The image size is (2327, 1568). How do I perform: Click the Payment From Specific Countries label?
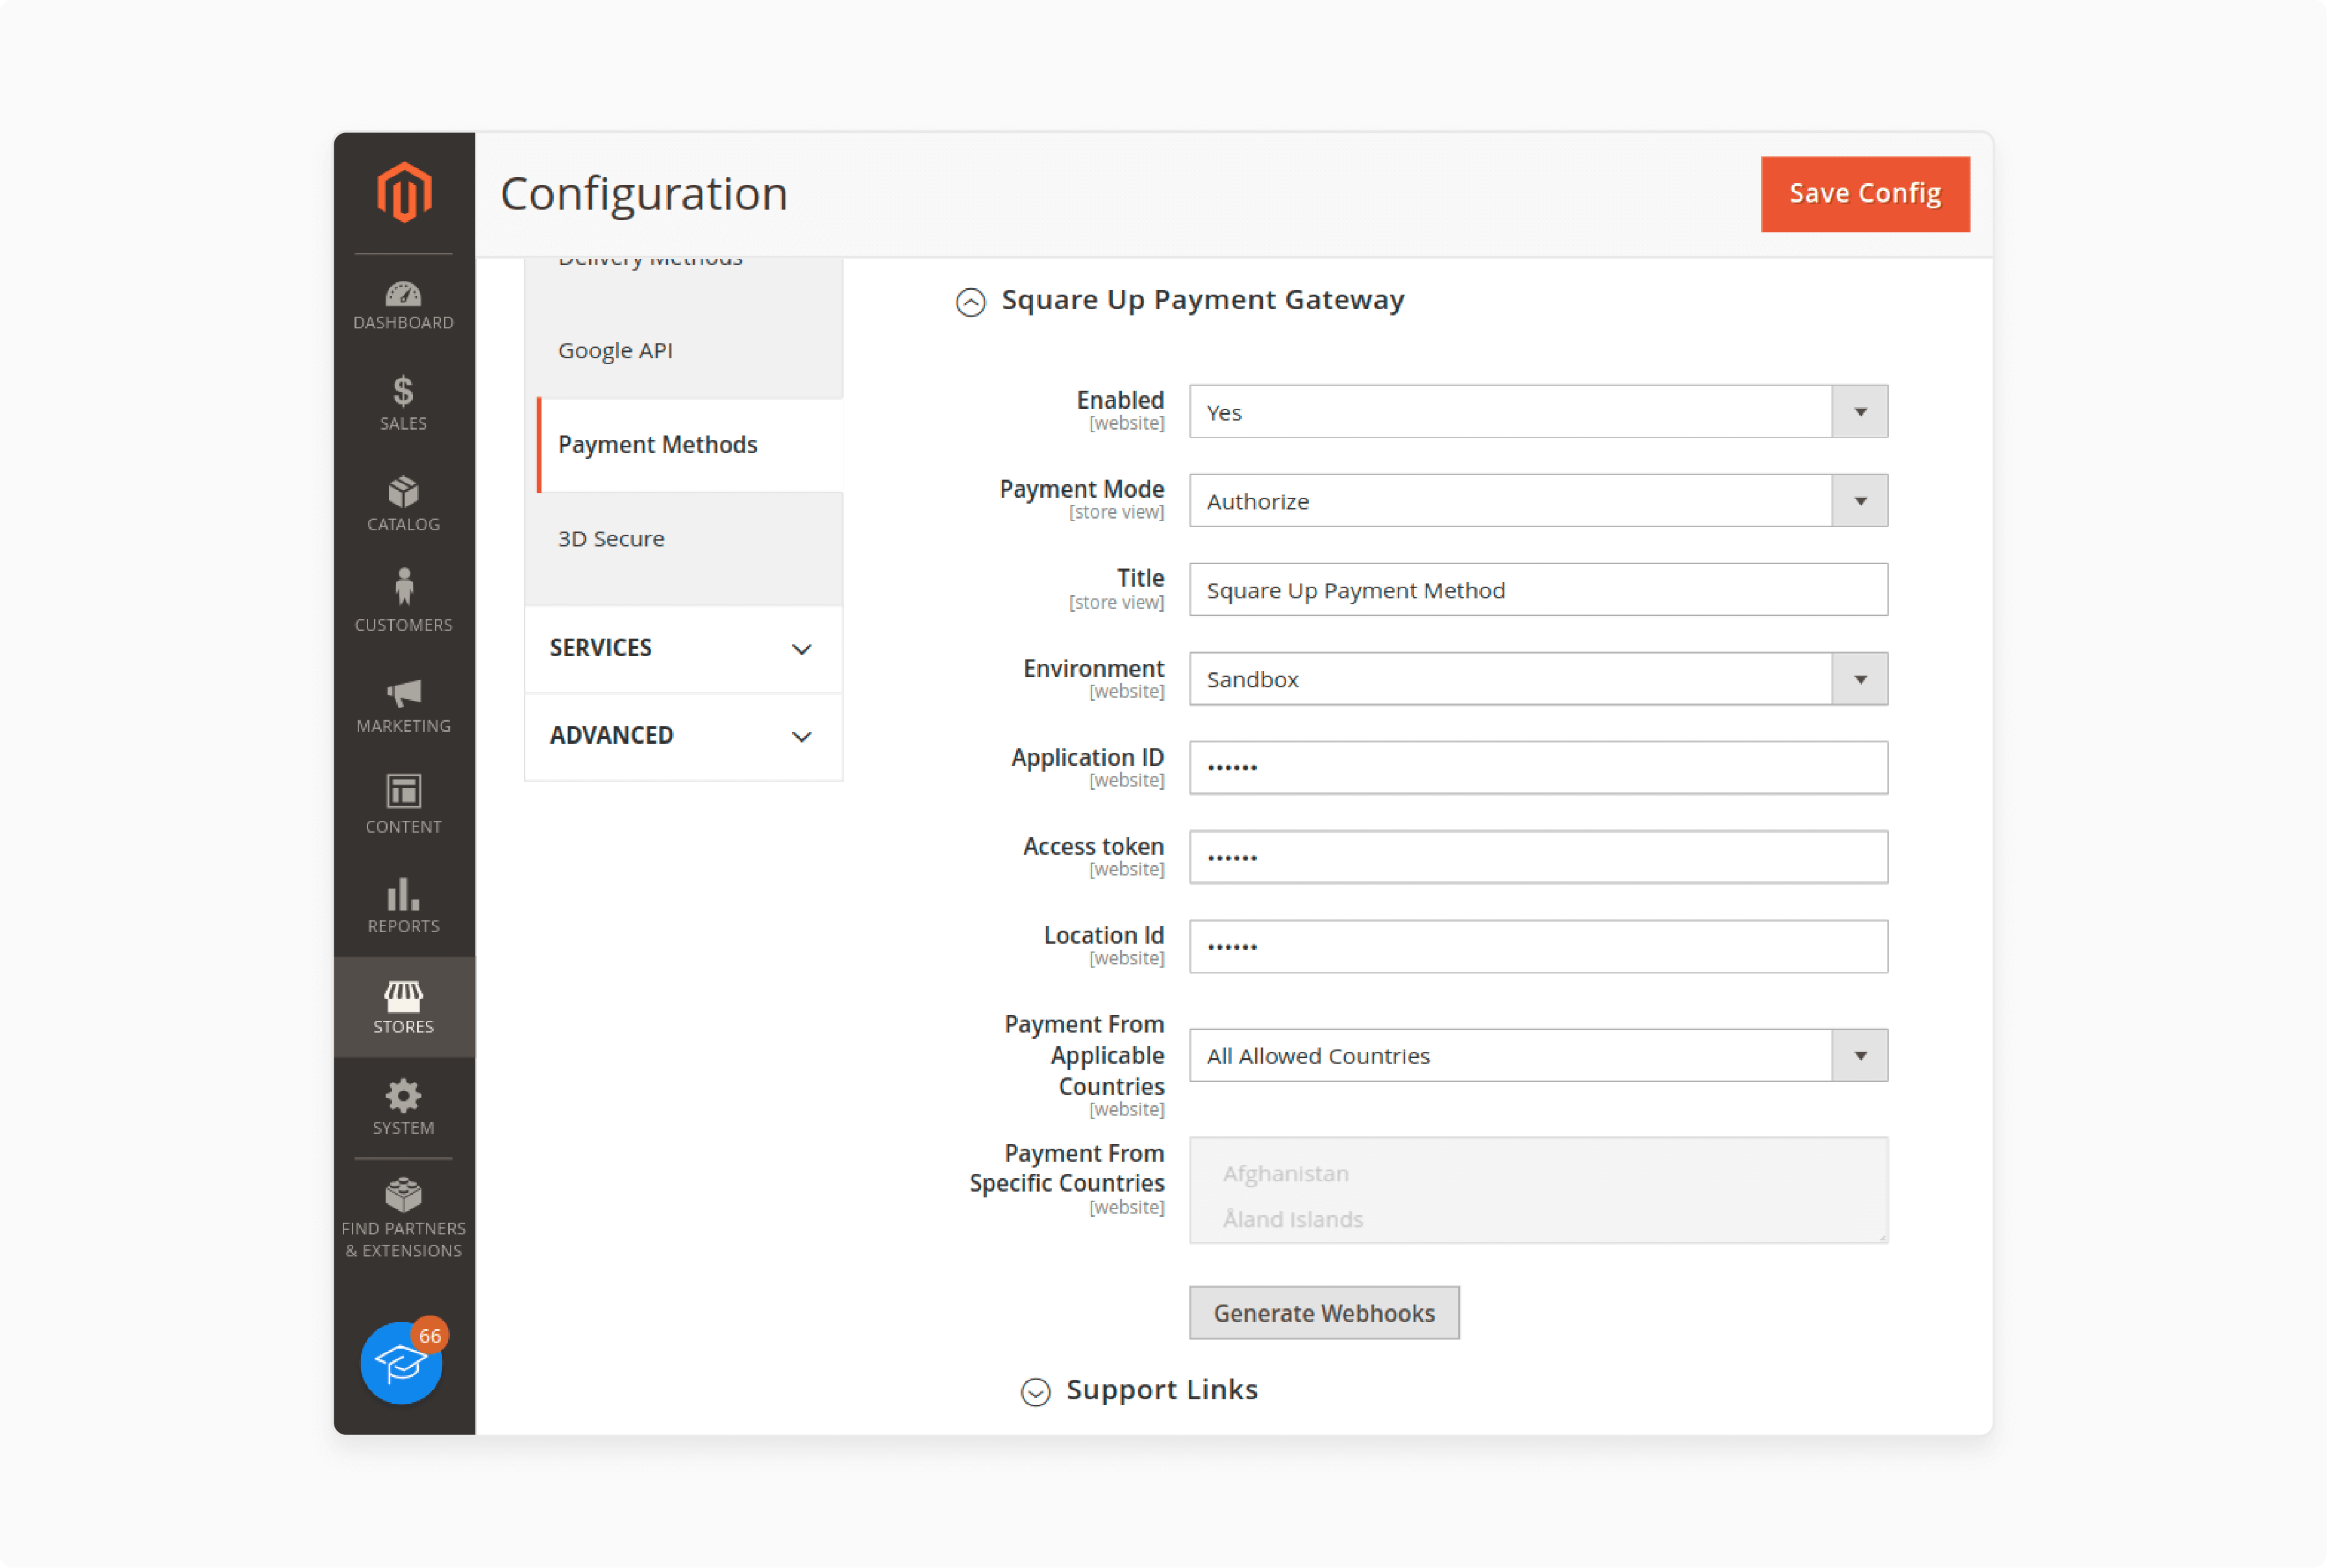(x=1067, y=1168)
